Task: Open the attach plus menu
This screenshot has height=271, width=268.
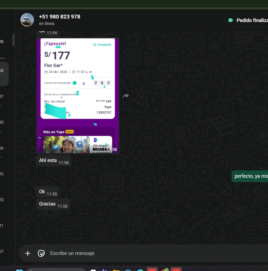Action: (x=28, y=253)
